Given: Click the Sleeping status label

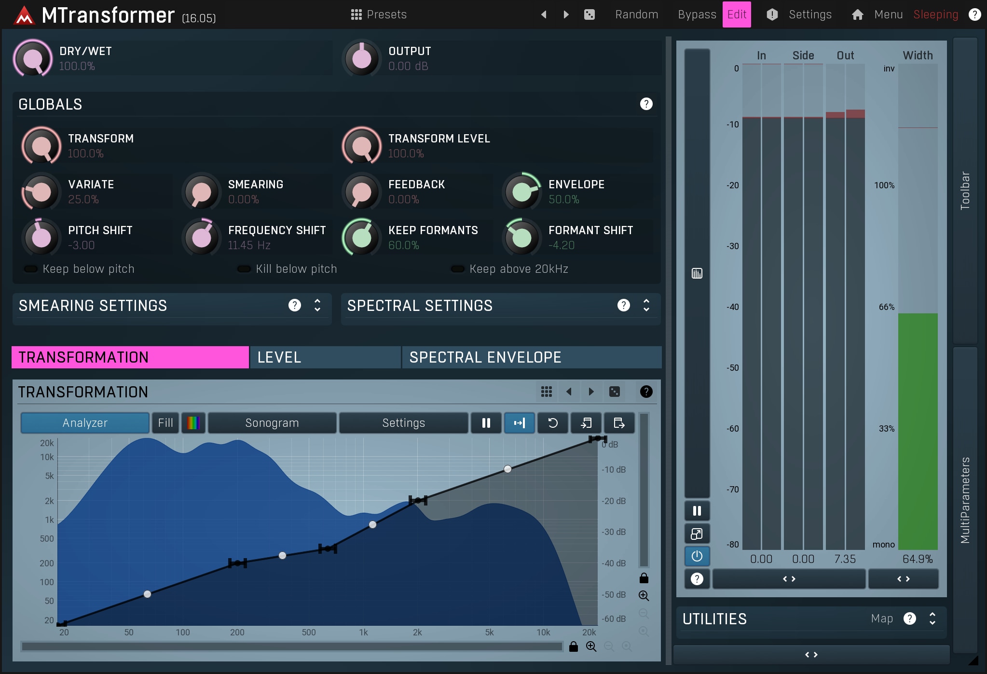Looking at the screenshot, I should [935, 14].
